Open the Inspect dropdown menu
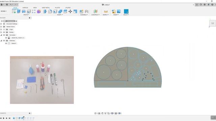This screenshot has width=216, height=121. click(x=106, y=15)
